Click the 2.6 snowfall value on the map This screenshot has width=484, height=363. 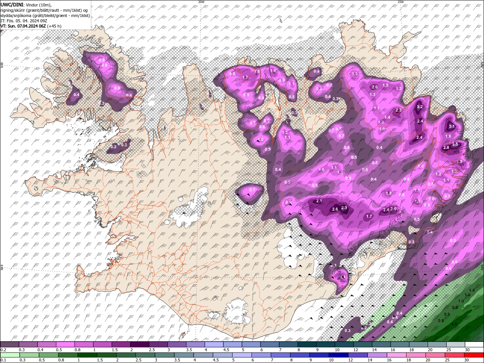tap(335, 209)
